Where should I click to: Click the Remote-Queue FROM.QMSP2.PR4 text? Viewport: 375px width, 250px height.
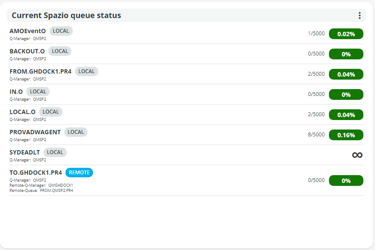click(x=56, y=190)
